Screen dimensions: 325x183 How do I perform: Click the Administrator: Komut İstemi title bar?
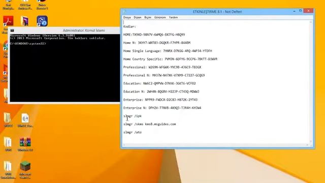pos(64,30)
